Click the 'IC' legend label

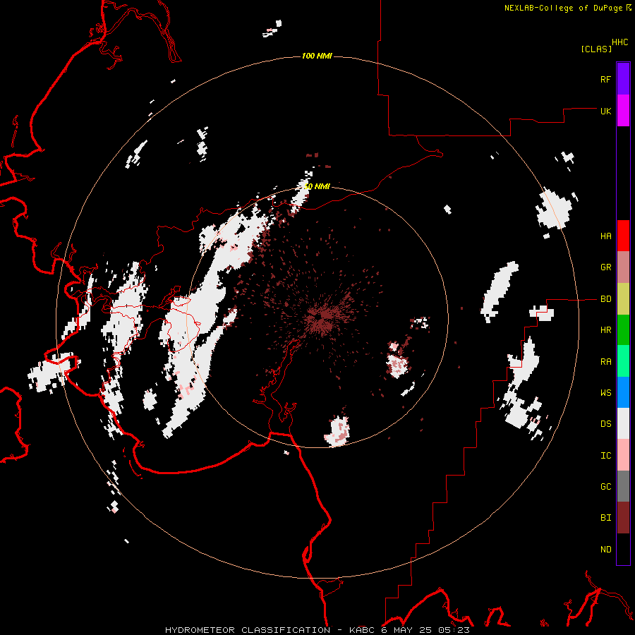[x=605, y=456]
